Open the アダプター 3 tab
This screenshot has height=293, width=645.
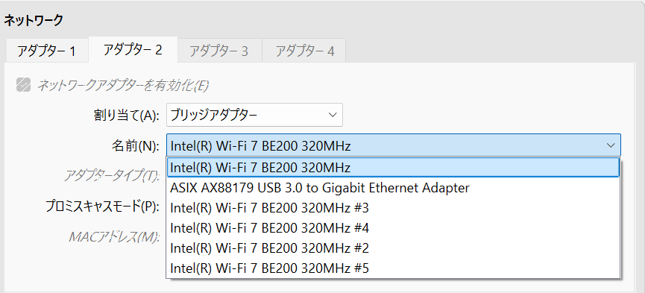pyautogui.click(x=220, y=51)
